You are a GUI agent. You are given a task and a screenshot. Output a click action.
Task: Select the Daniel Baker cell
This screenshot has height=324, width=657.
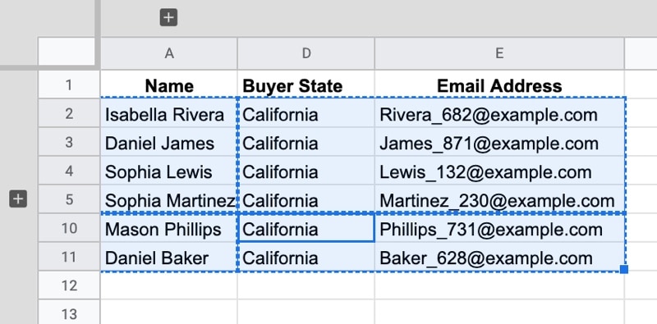pyautogui.click(x=169, y=258)
